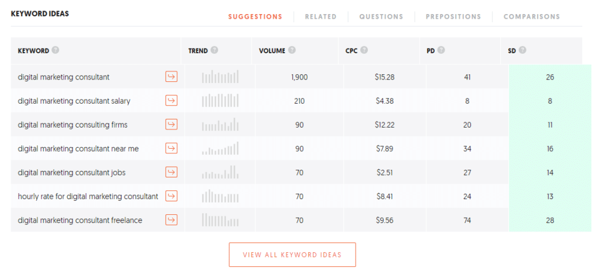Select keyword 'hourly rate for digital marketing consultant'
599x274 pixels.
click(88, 196)
